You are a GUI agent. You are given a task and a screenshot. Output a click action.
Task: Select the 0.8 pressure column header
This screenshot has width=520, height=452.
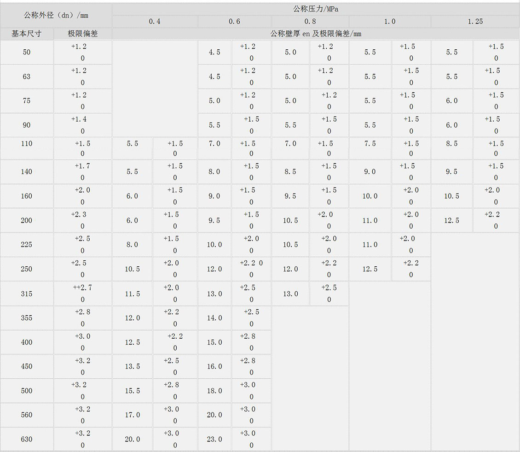(310, 22)
